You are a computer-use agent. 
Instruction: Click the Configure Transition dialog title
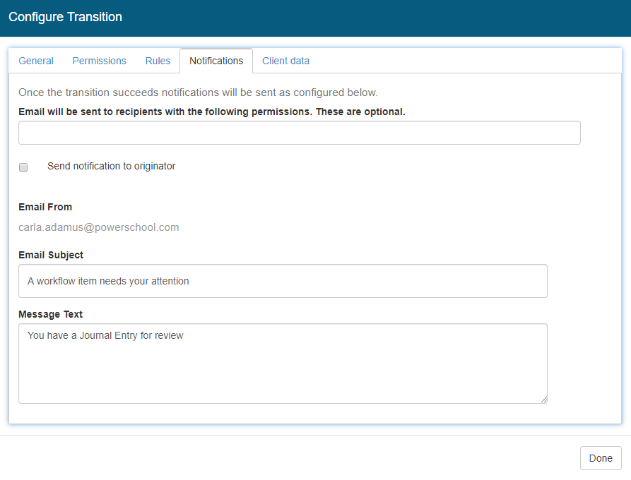[x=65, y=17]
